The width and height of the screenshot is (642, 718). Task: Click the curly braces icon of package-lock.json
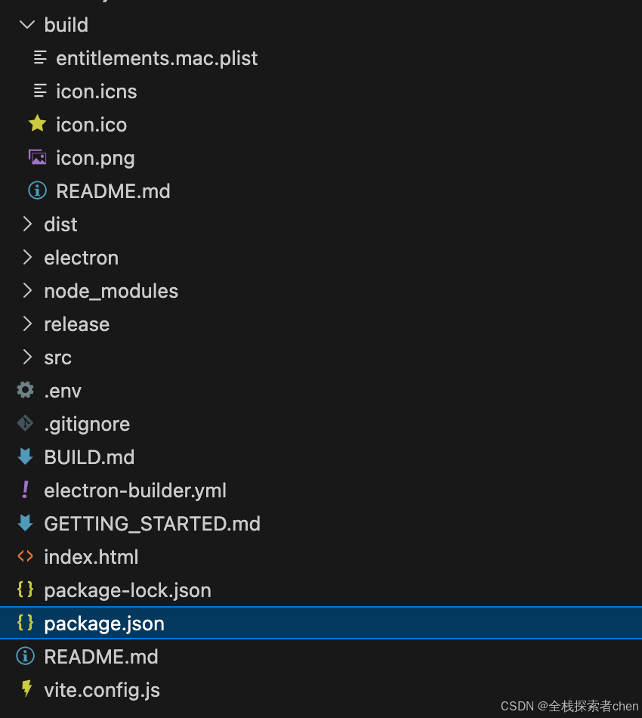25,590
